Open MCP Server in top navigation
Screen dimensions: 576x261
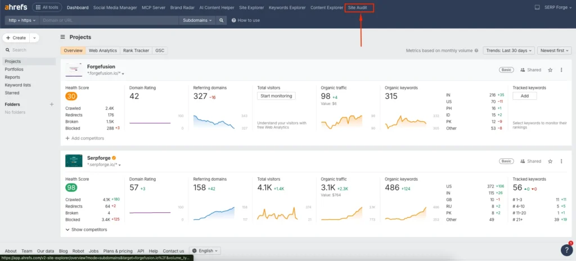click(154, 7)
